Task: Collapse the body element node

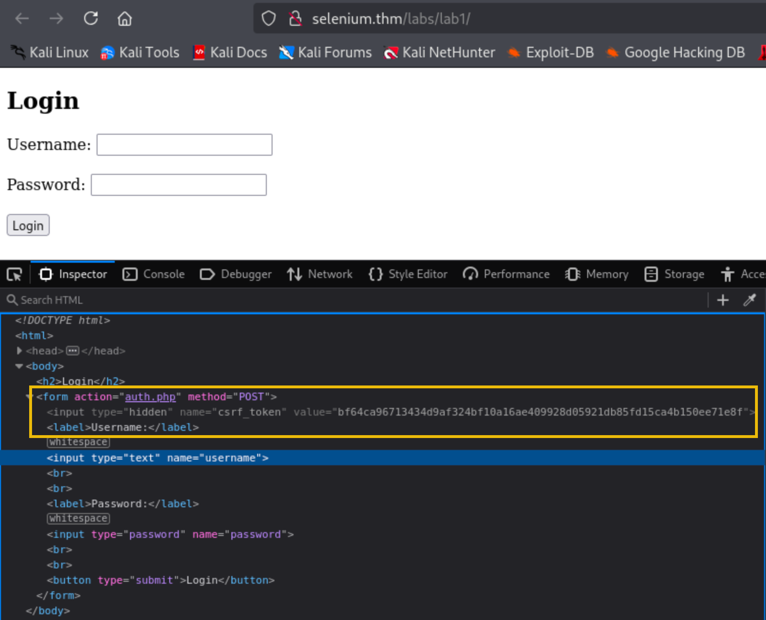Action: point(19,366)
